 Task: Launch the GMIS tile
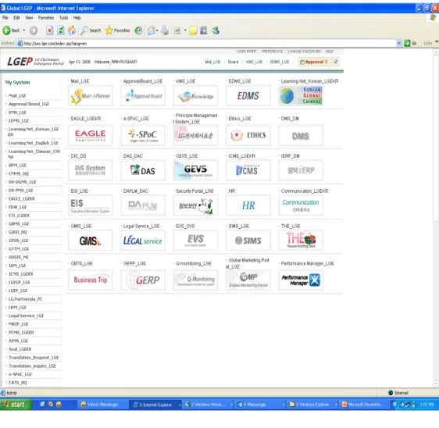pos(90,241)
